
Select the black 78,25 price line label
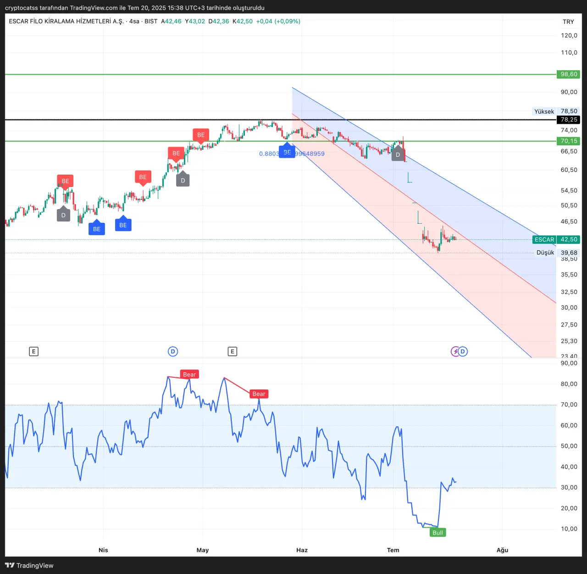click(569, 120)
